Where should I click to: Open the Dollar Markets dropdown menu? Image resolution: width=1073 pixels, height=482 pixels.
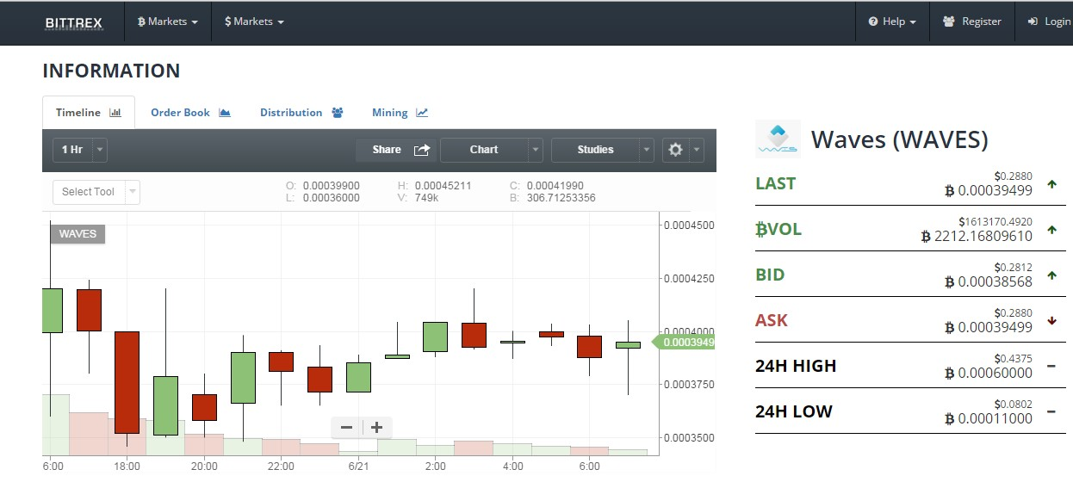pyautogui.click(x=254, y=22)
